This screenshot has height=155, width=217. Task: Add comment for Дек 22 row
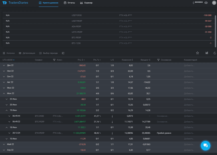(x=189, y=66)
